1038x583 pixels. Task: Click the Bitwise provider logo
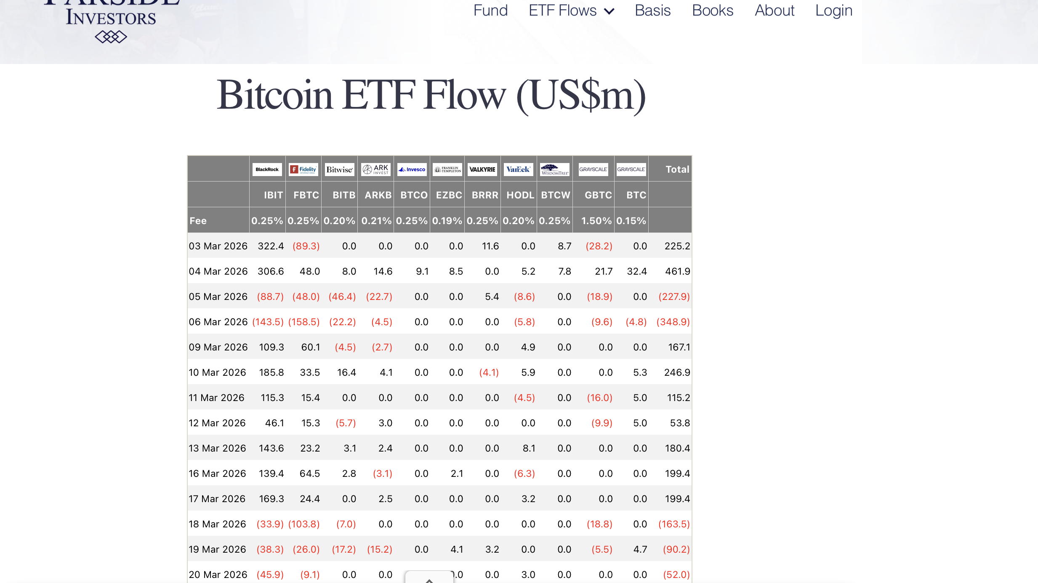click(339, 169)
